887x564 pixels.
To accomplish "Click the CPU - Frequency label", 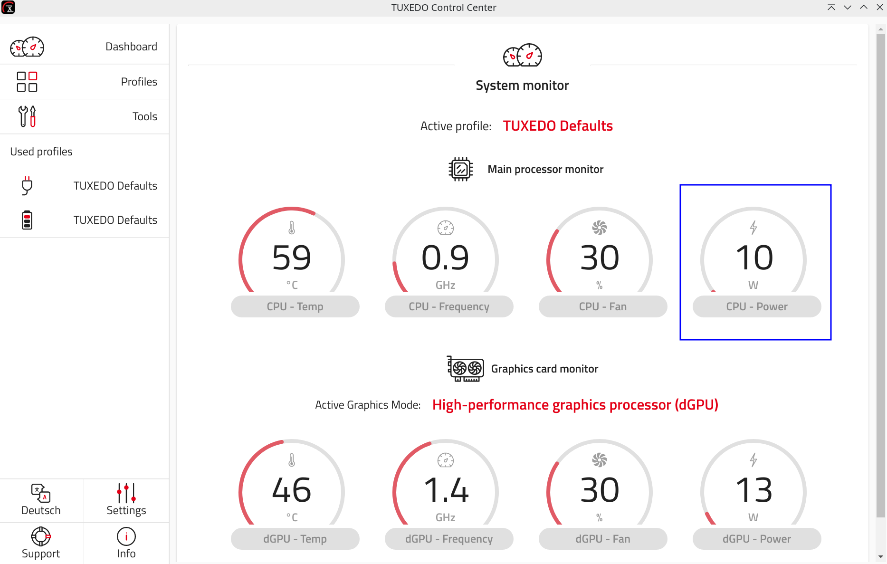I will [x=449, y=306].
